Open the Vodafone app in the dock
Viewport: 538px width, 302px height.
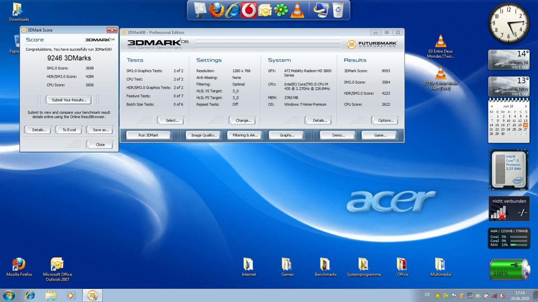pos(249,10)
